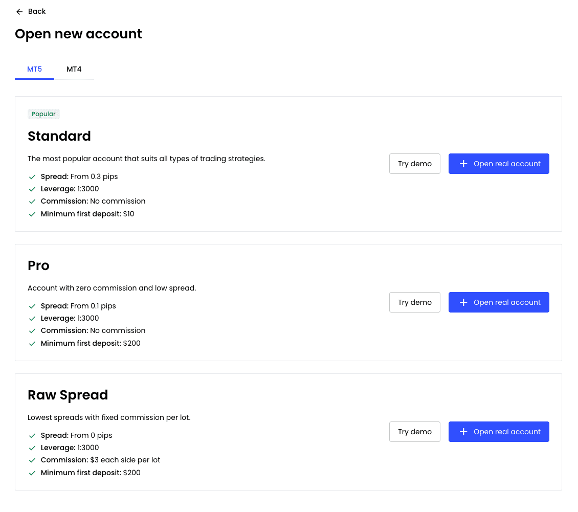
Task: Click plus icon on Pro's real account button
Action: [x=463, y=302]
